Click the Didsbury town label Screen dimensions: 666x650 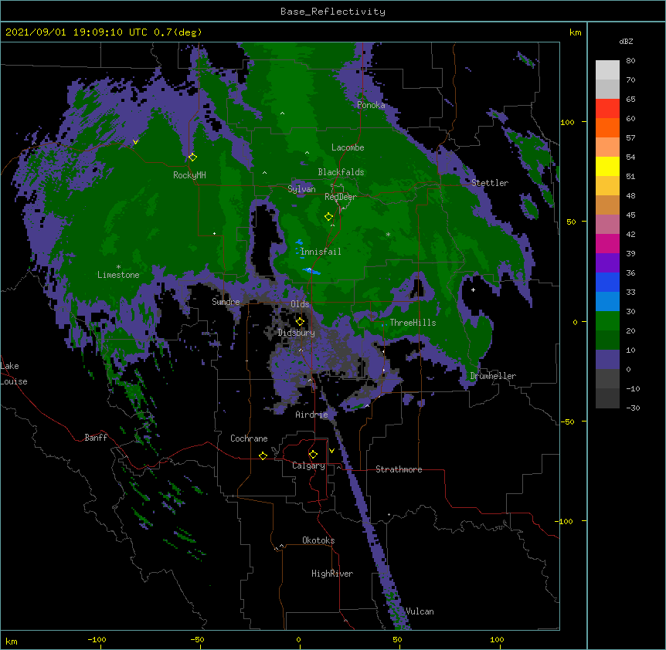(297, 333)
